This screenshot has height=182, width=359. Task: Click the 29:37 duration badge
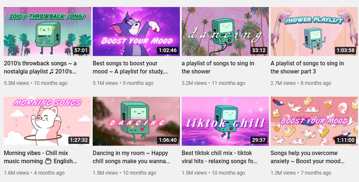(x=259, y=140)
